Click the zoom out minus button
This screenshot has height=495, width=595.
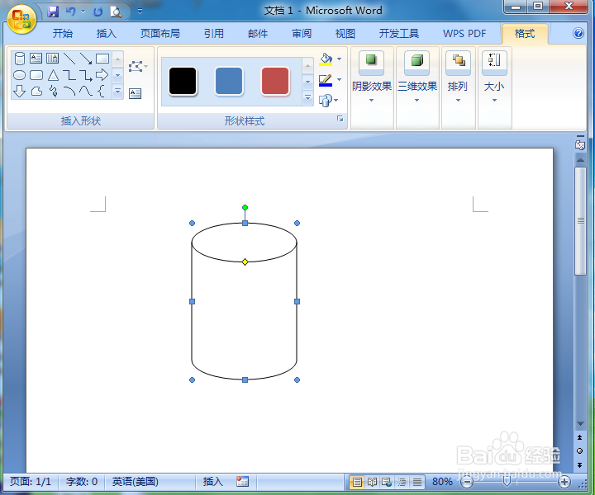(x=467, y=482)
